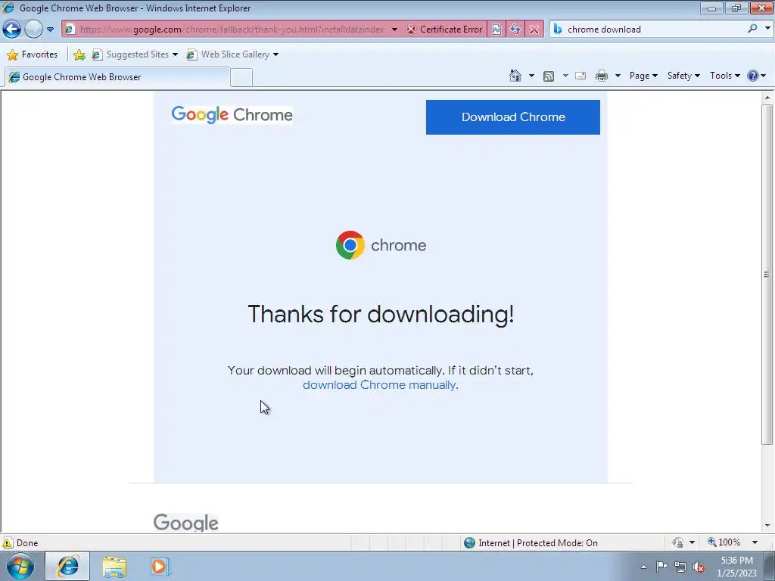Click the Refresh page icon
Viewport: 775px width, 581px height.
515,30
